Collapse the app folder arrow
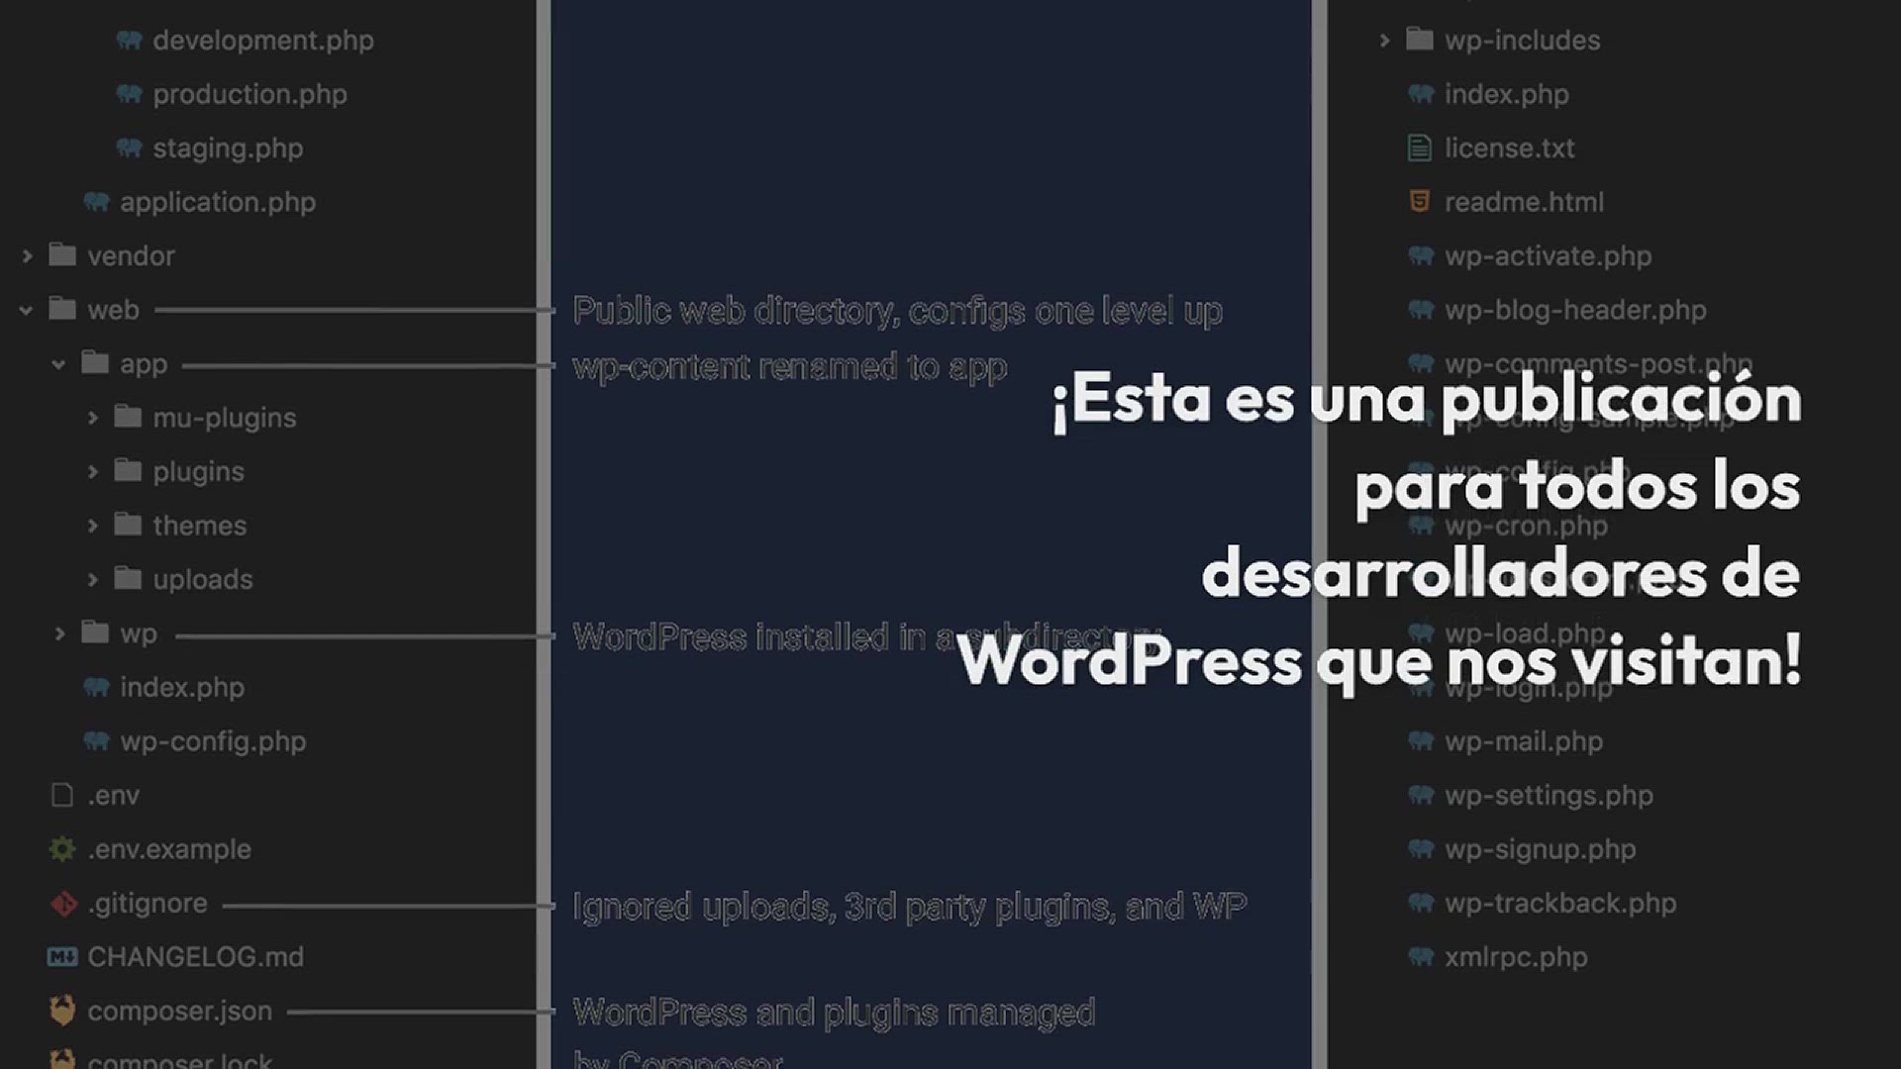The image size is (1901, 1069). click(x=59, y=364)
